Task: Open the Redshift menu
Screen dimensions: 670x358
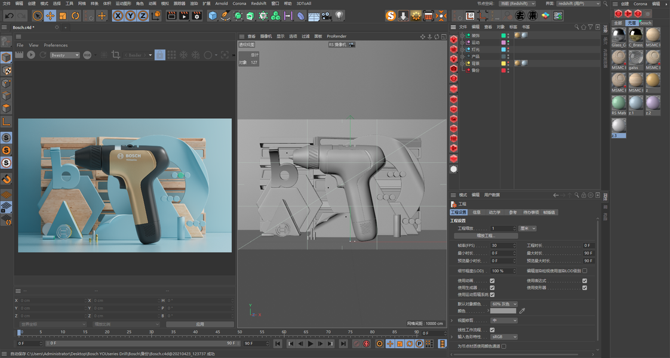Action: pos(259,4)
